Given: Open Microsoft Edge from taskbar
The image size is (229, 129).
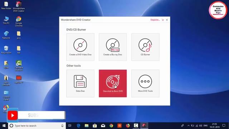Looking at the screenshot, I should (78, 126).
